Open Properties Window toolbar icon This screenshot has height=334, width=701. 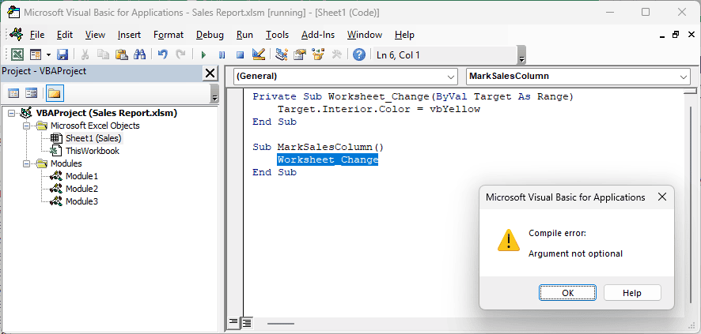pyautogui.click(x=300, y=54)
